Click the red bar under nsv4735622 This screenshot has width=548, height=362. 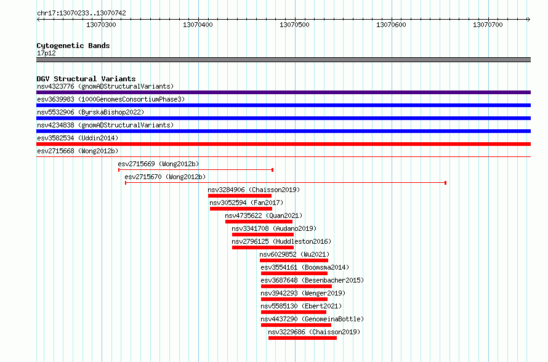coord(259,222)
